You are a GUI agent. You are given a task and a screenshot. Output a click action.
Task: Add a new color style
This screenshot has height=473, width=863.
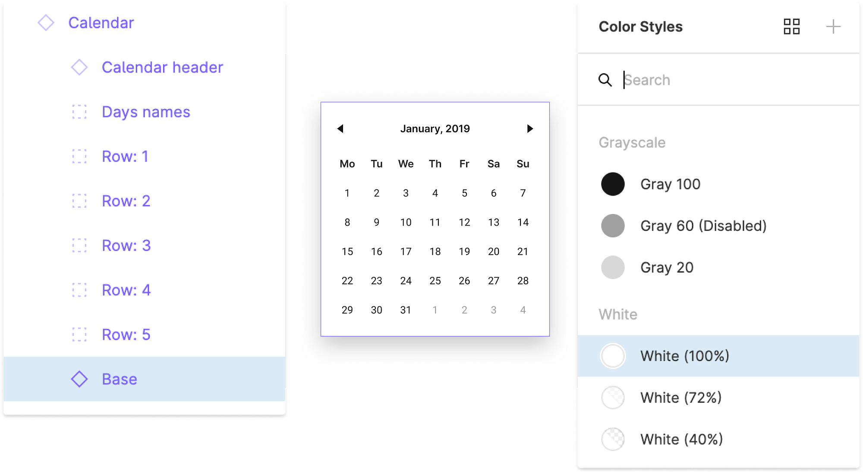pos(833,27)
